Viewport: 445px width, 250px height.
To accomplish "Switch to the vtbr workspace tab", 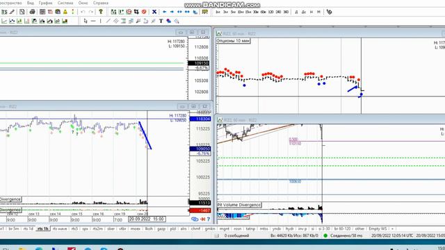I will tap(122, 228).
